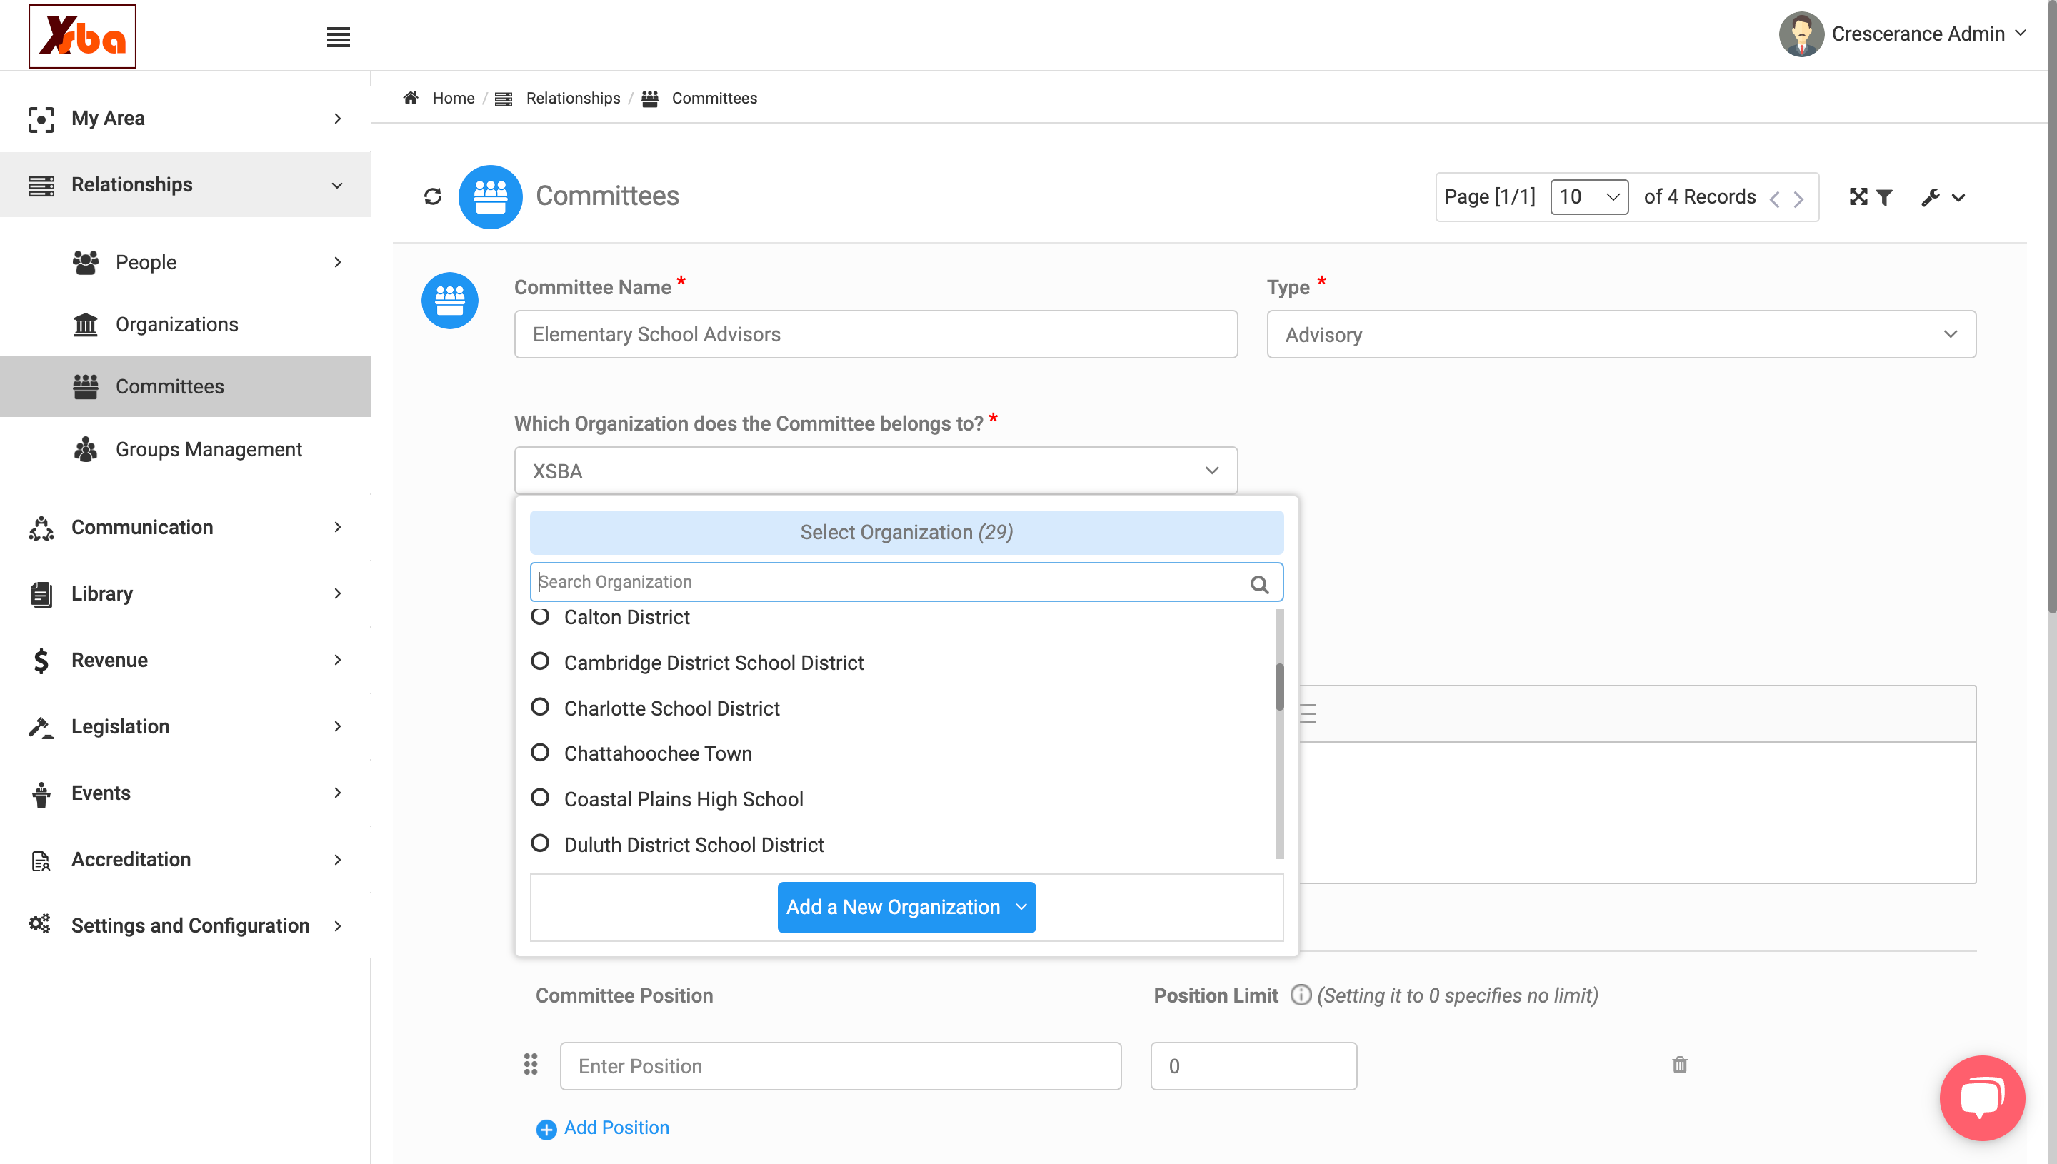Click Add a New Organization button
This screenshot has width=2057, height=1164.
[906, 908]
